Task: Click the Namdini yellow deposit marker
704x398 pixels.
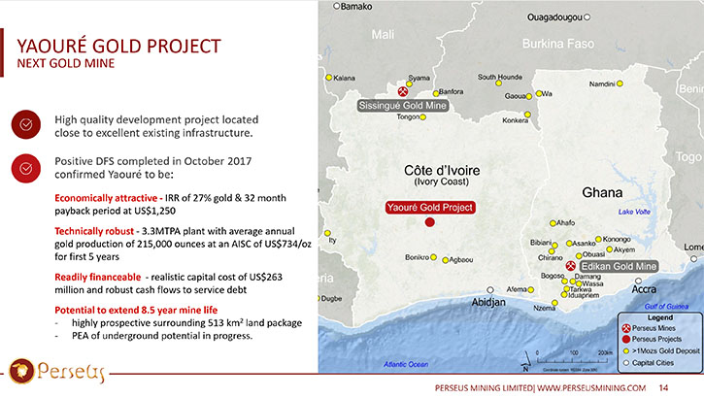Action: 620,83
